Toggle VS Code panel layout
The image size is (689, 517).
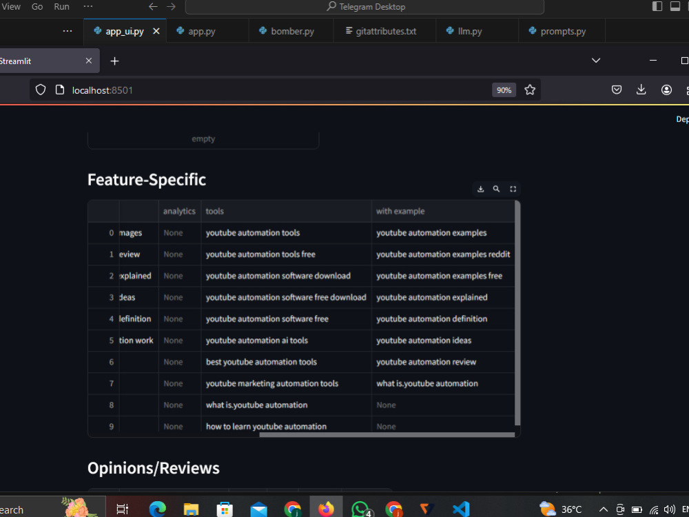pyautogui.click(x=675, y=6)
